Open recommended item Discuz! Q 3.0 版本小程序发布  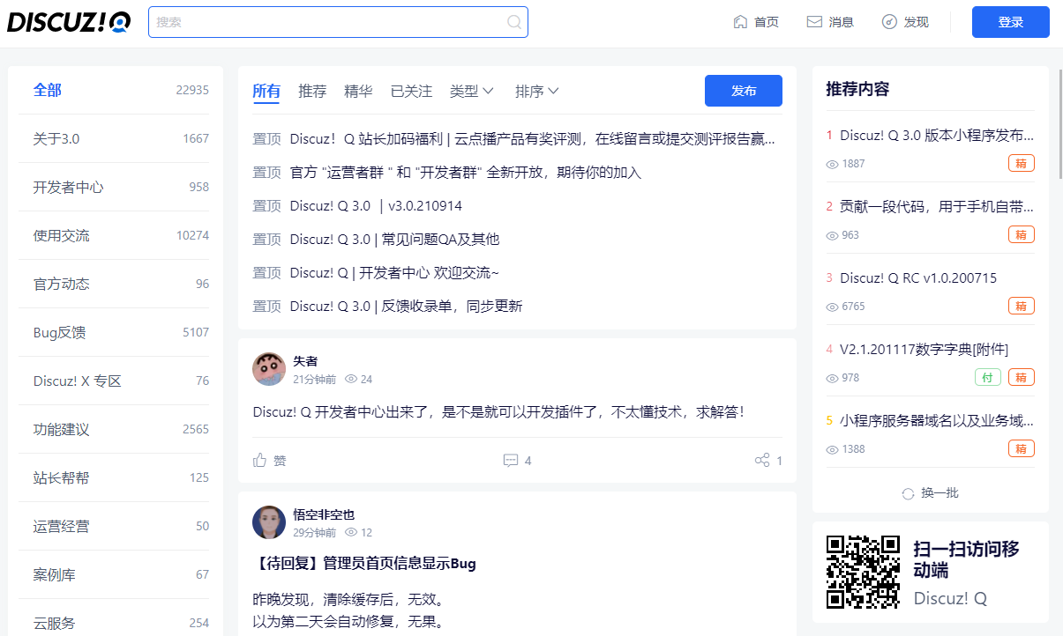[x=937, y=136]
